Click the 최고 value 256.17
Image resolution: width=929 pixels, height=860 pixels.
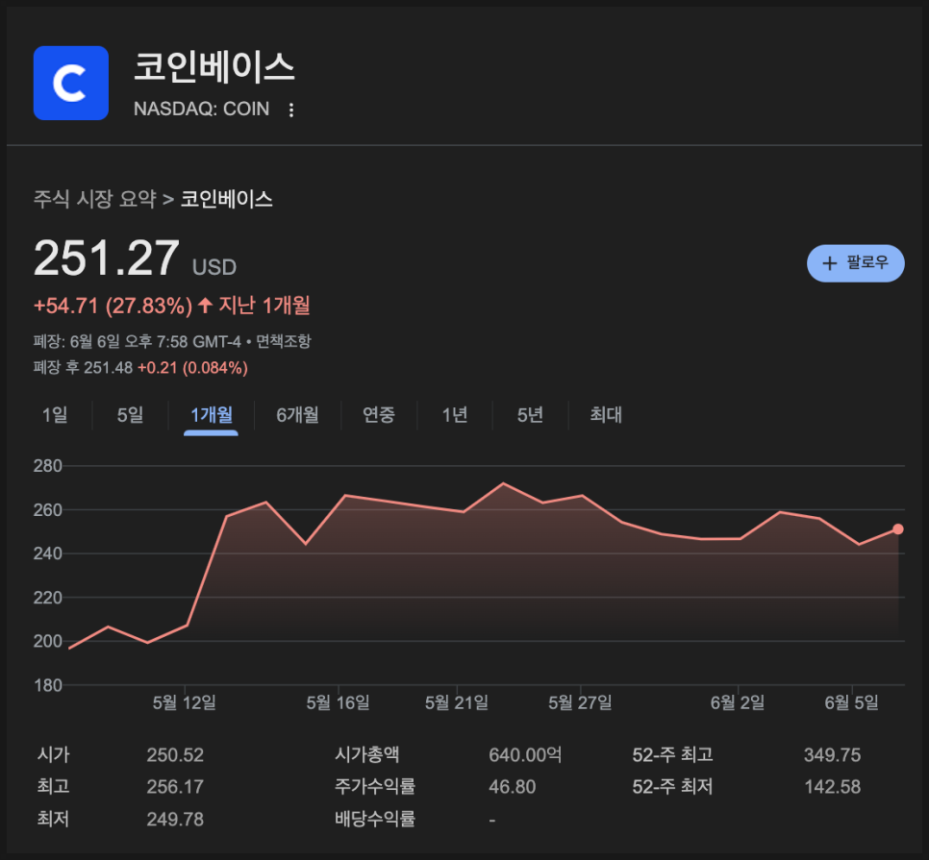coord(175,787)
